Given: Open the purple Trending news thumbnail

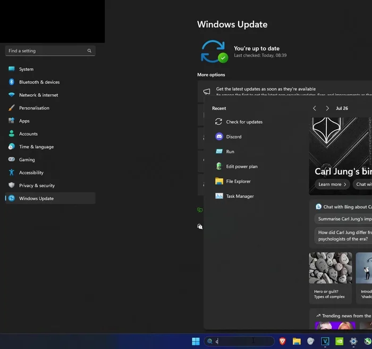Looking at the screenshot, I should [x=335, y=326].
